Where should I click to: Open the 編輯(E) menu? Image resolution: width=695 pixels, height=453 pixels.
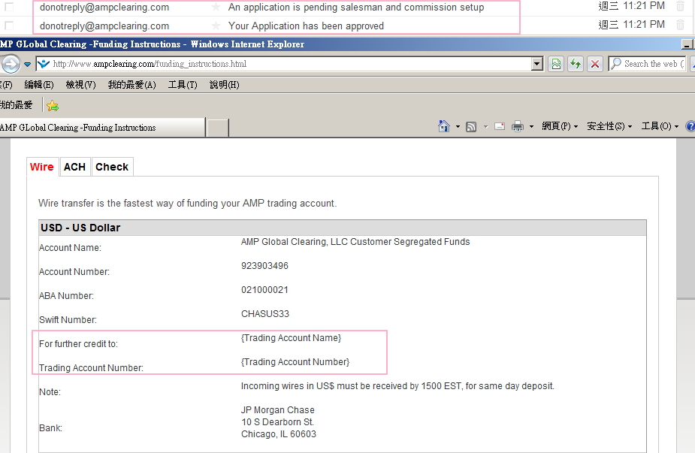pyautogui.click(x=39, y=85)
